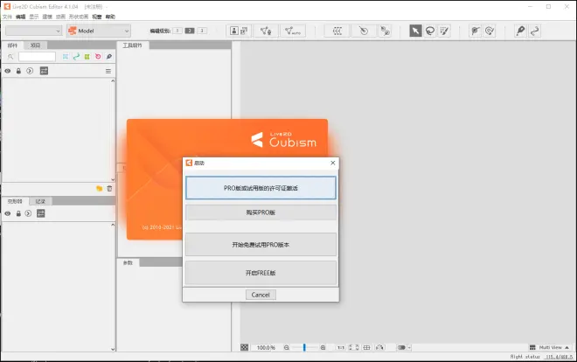Viewport: 577px width, 362px height.
Task: Click the trash icon in parts panel
Action: pyautogui.click(x=109, y=188)
